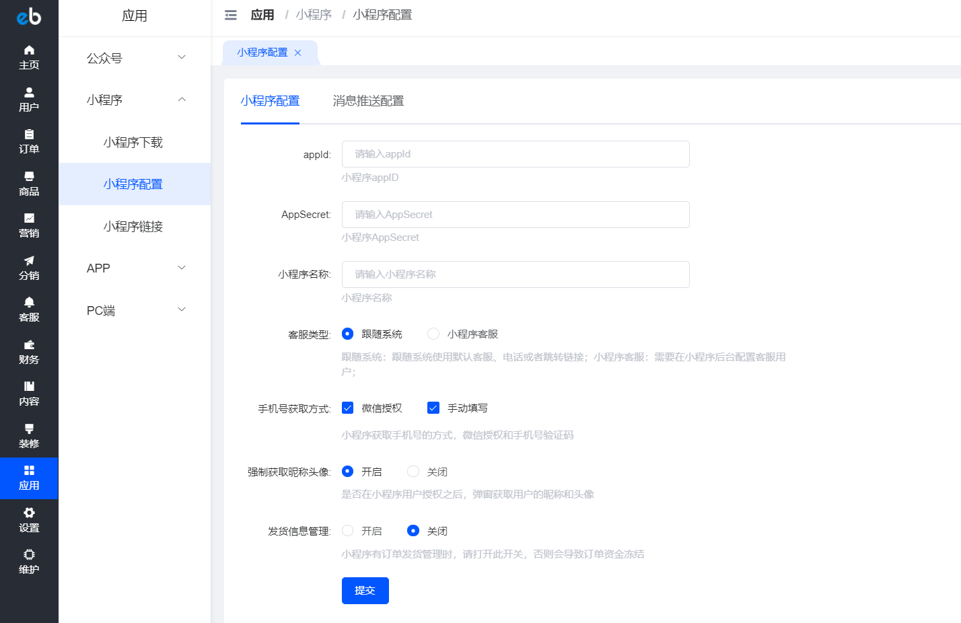Click the AppSecret input field

[x=515, y=215]
